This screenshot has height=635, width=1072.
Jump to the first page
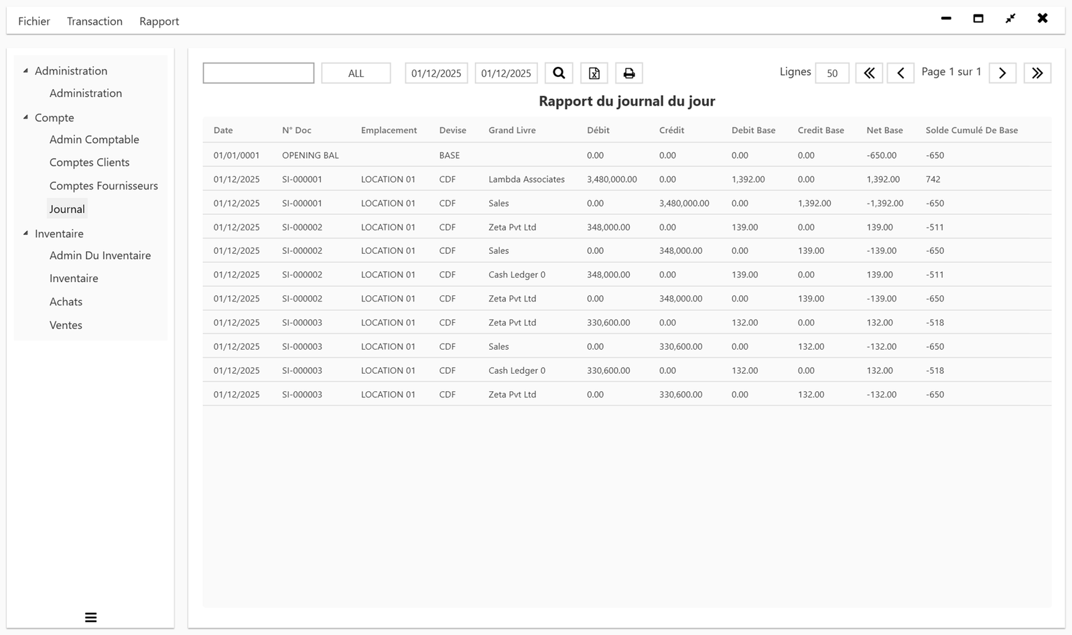[x=869, y=73]
